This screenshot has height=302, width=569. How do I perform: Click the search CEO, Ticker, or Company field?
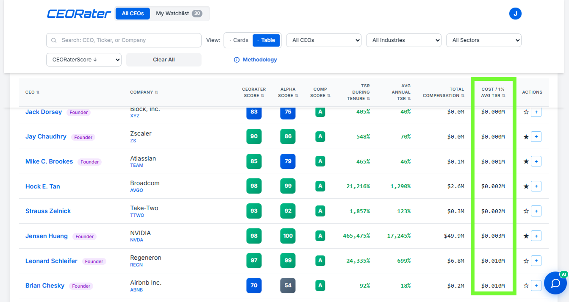tap(124, 40)
